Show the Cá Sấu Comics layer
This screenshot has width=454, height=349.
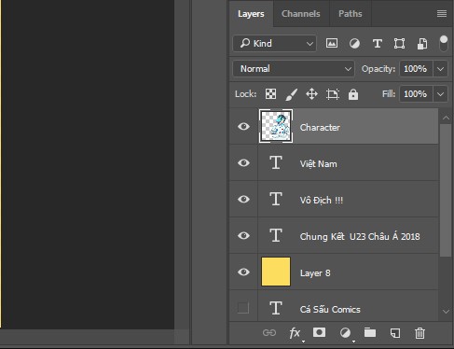click(x=243, y=308)
